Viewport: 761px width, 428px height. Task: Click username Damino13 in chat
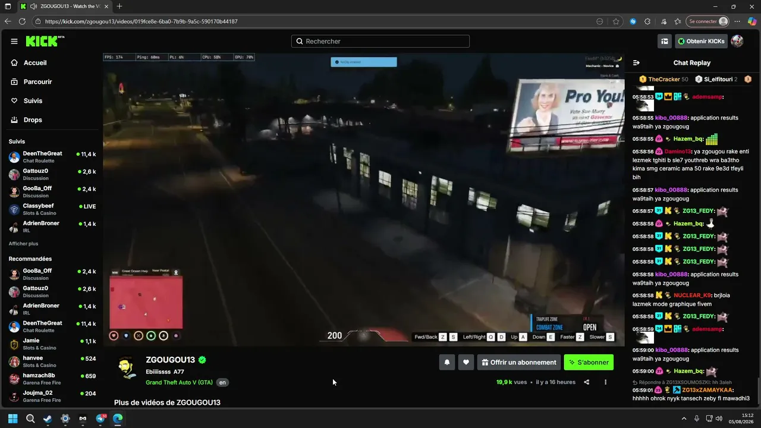678,152
